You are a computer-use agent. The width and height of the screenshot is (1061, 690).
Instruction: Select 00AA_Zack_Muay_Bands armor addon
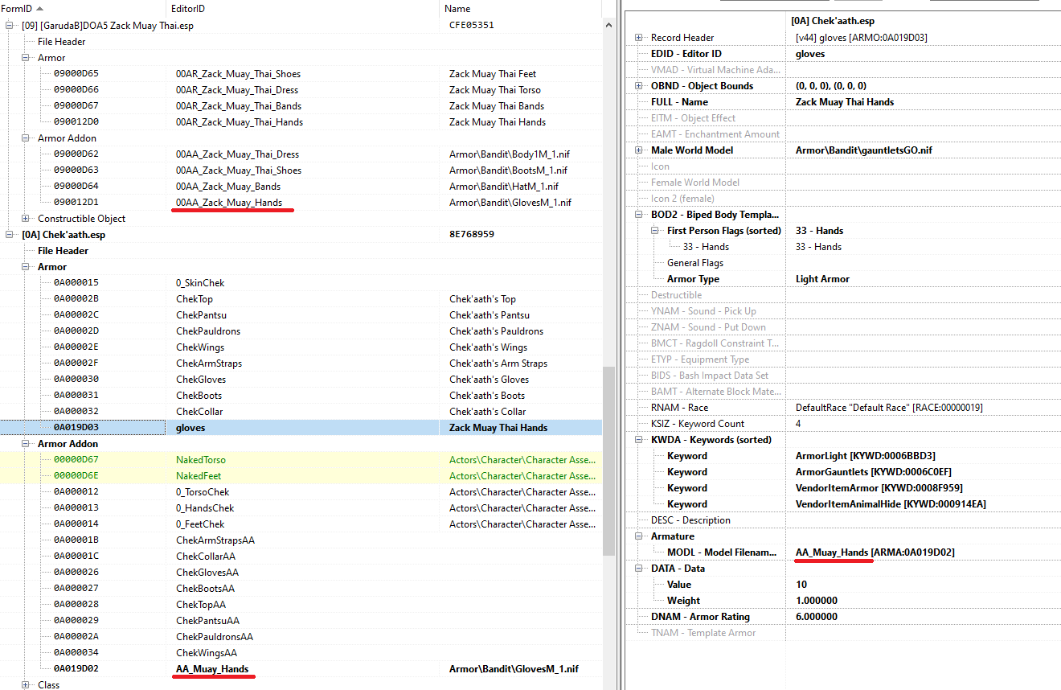tap(301, 187)
